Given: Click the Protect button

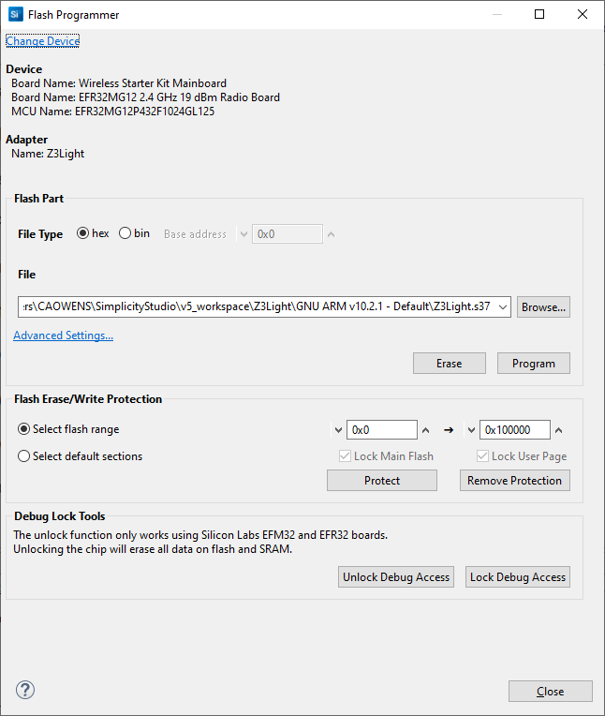Looking at the screenshot, I should coord(381,481).
